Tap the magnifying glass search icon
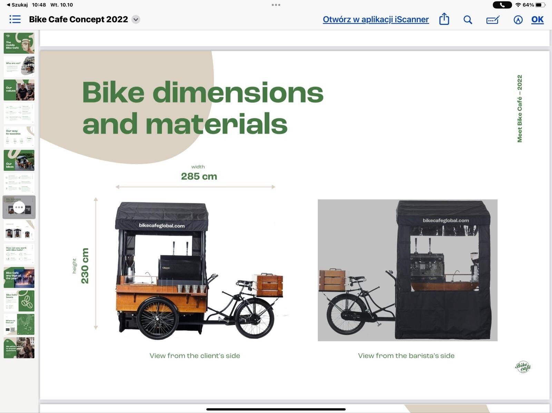 [467, 20]
